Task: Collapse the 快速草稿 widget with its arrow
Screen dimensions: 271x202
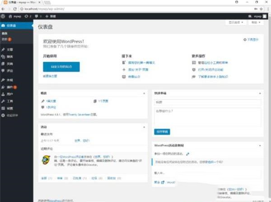Action: (260, 92)
